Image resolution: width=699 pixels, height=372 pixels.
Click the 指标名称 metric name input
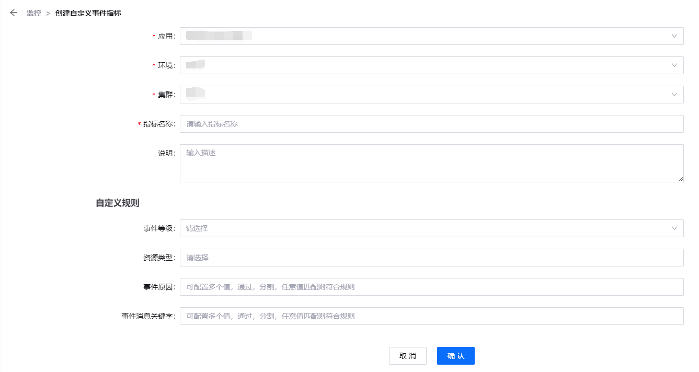coord(418,123)
